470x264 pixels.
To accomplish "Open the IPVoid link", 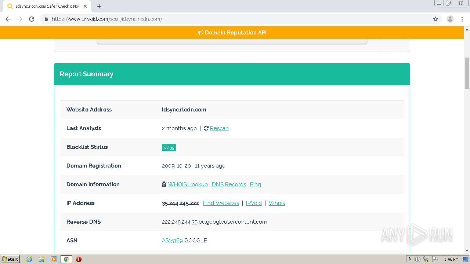I will coord(254,203).
